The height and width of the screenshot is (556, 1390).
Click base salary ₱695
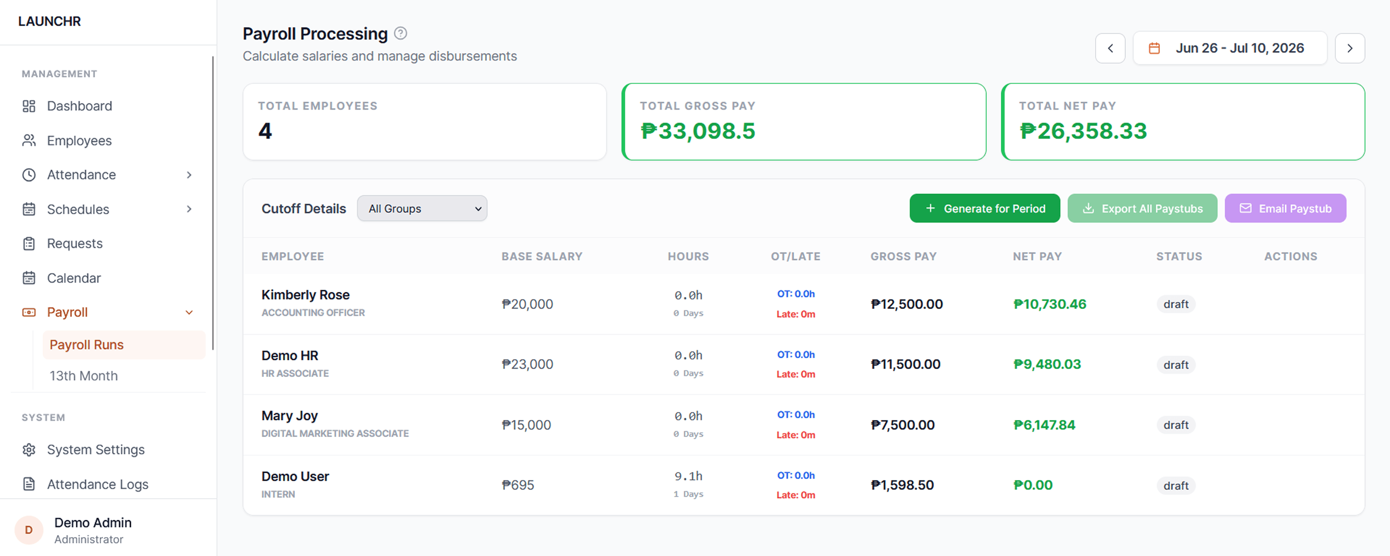pos(518,485)
